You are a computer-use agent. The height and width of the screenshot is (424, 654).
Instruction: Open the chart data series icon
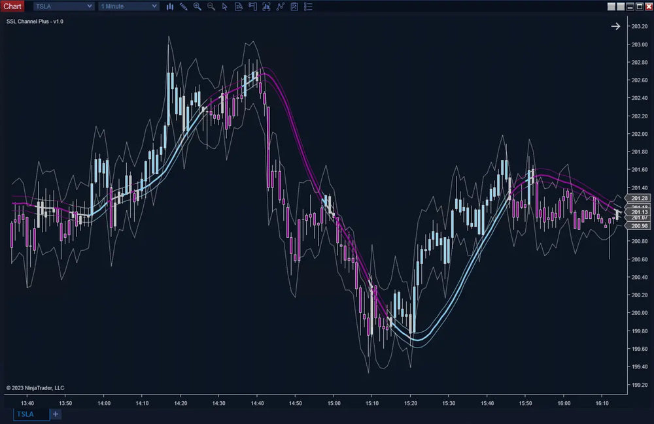pyautogui.click(x=266, y=7)
